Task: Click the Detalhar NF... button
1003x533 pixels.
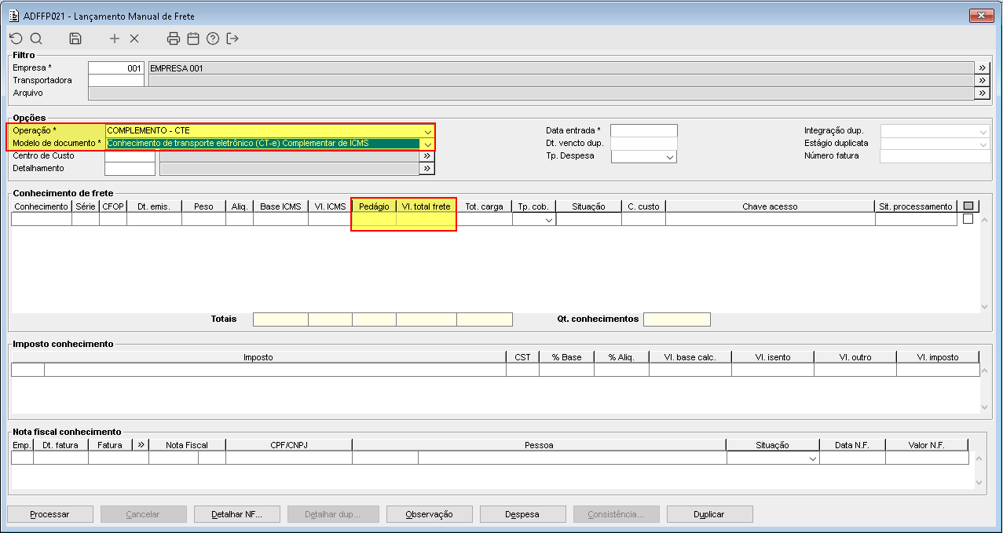Action: pyautogui.click(x=236, y=515)
